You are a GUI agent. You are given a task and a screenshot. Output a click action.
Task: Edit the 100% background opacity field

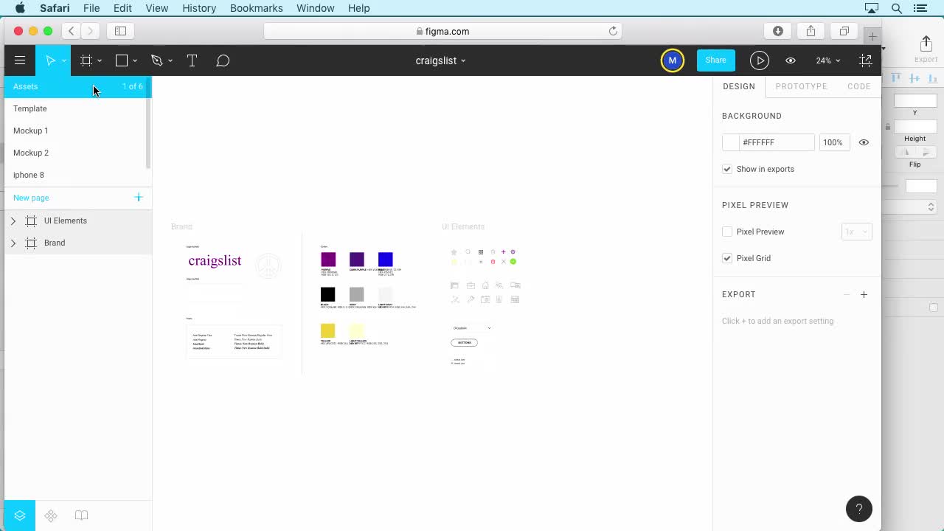click(x=833, y=142)
